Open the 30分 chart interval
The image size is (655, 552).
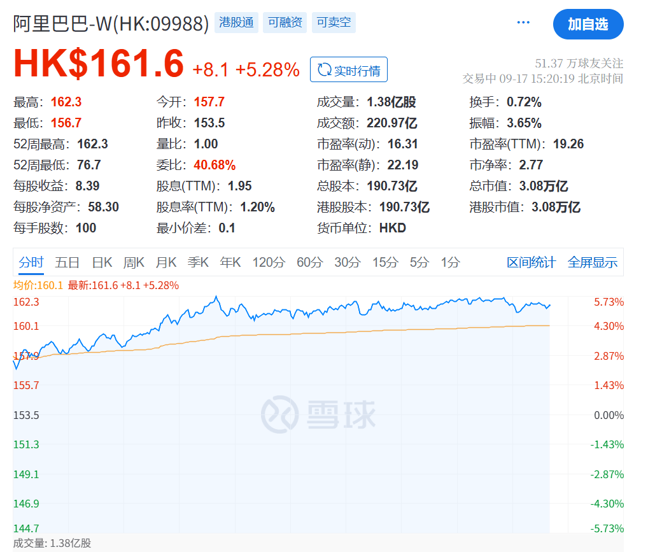tap(346, 262)
